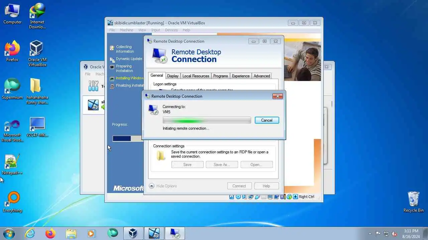Click the Windows installation progress bar
This screenshot has height=240, width=428.
click(127, 139)
